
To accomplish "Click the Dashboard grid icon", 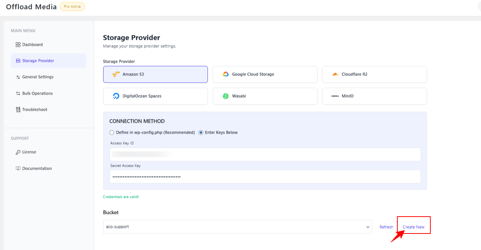I will pos(18,45).
